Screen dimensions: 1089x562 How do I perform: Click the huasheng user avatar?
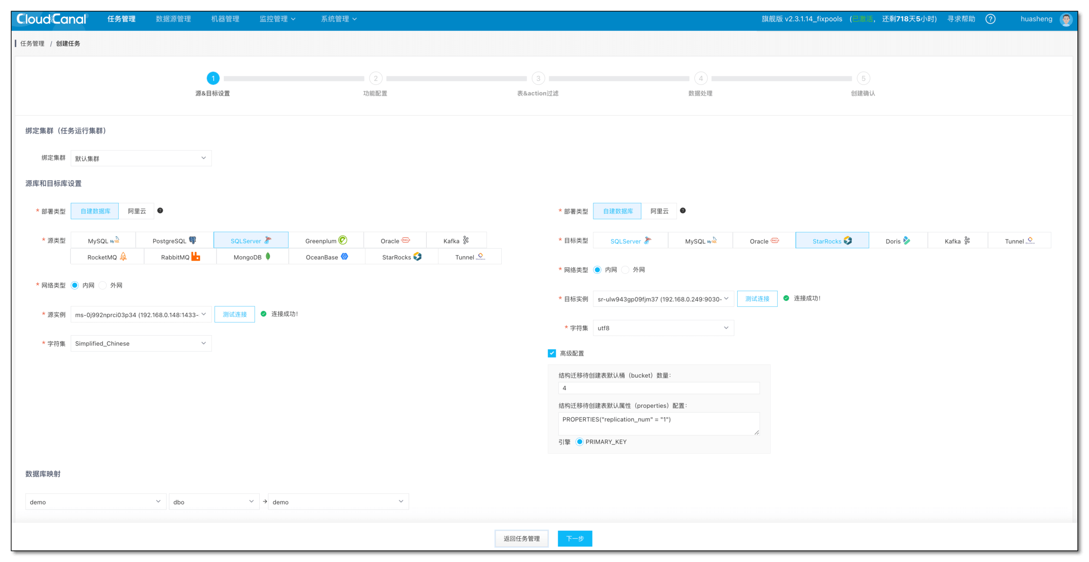1066,19
